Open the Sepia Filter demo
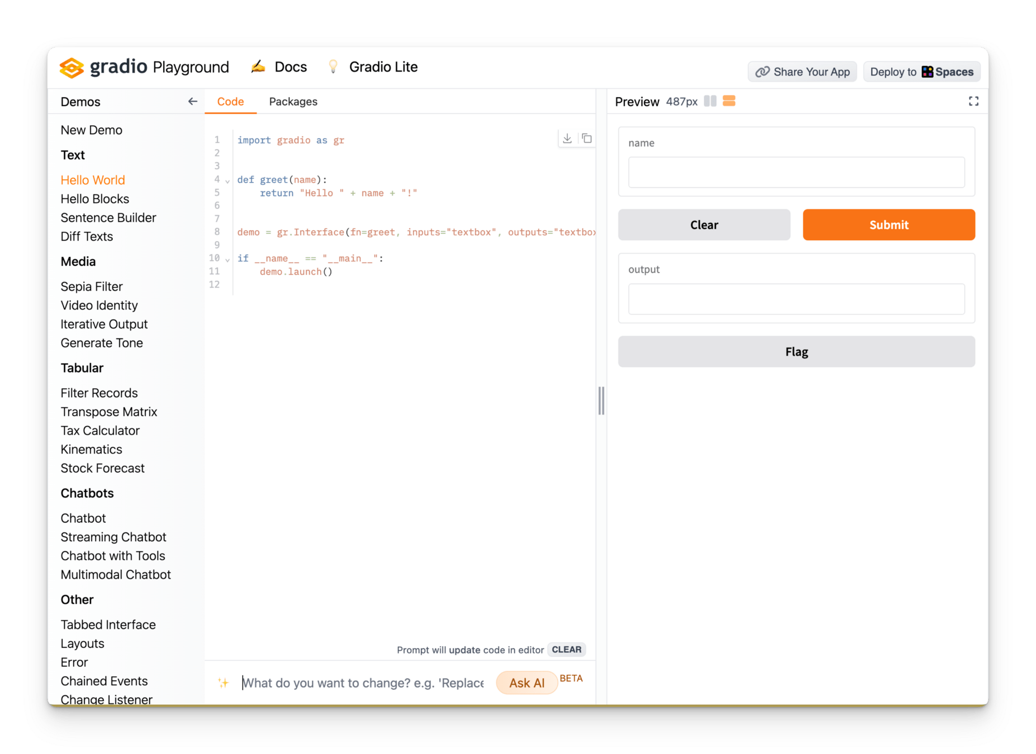Image resolution: width=1036 pixels, height=754 pixels. tap(92, 287)
